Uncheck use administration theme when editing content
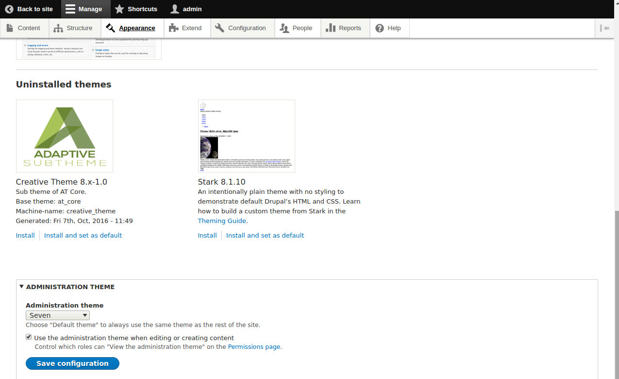 coord(29,337)
